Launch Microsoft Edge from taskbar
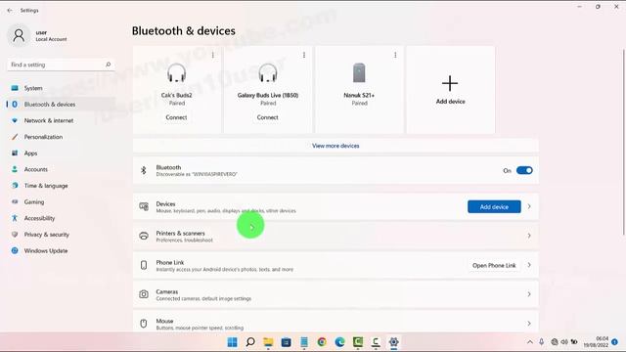The width and height of the screenshot is (626, 352). coord(339,342)
